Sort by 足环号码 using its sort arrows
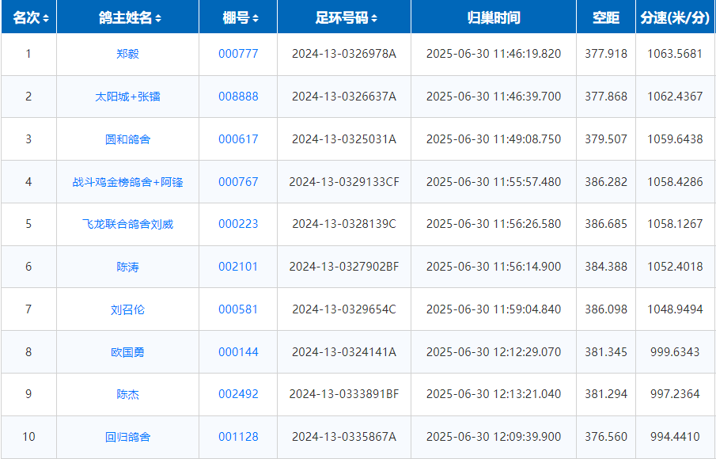The width and height of the screenshot is (716, 459). [x=374, y=18]
